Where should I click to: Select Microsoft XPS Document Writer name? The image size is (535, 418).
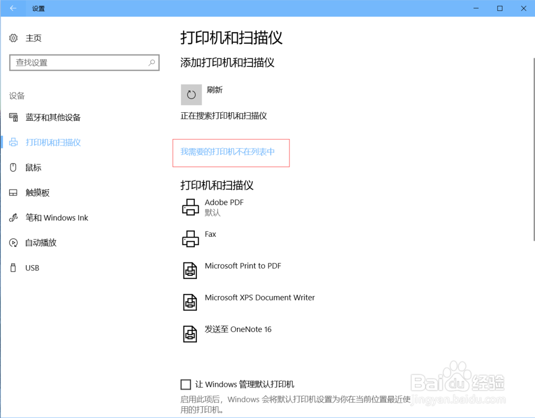point(259,298)
